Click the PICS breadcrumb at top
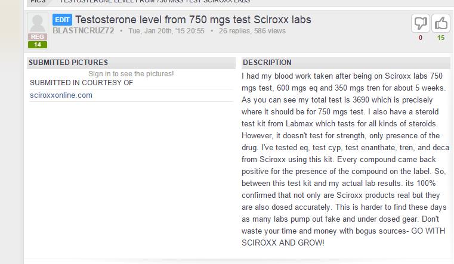 pyautogui.click(x=38, y=2)
